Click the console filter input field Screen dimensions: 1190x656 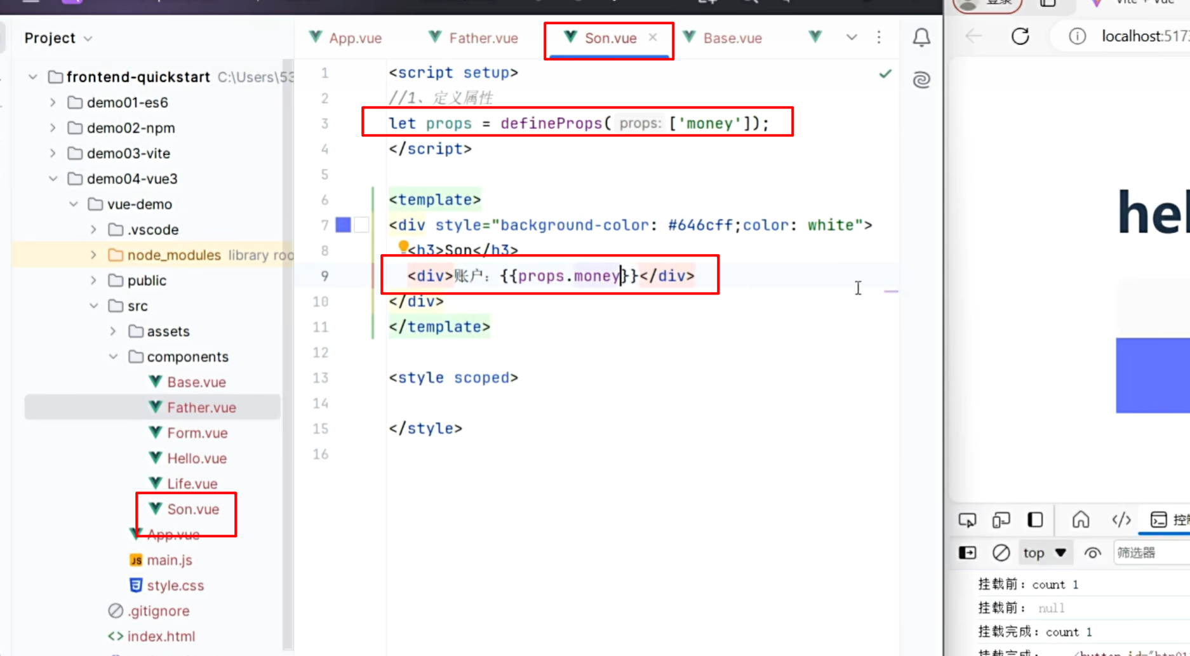click(1151, 552)
